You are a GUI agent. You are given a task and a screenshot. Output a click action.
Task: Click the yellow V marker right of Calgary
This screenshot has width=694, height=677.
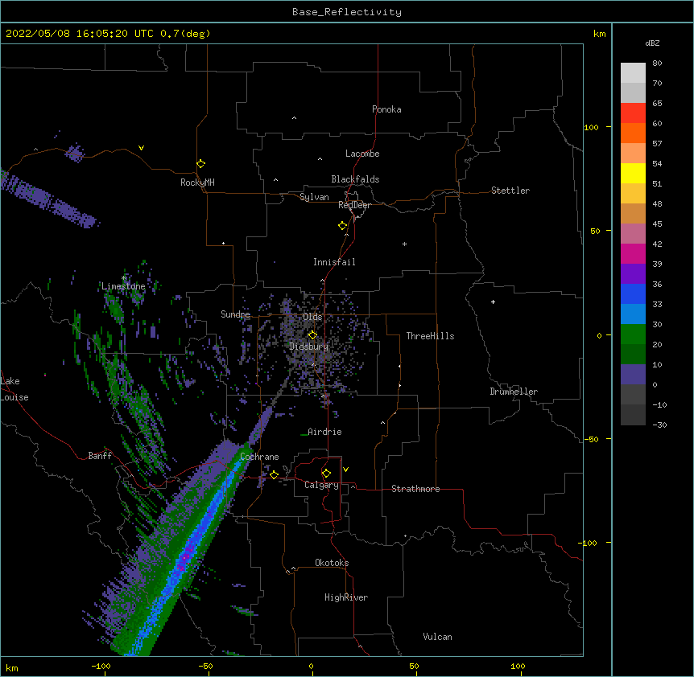pyautogui.click(x=345, y=470)
